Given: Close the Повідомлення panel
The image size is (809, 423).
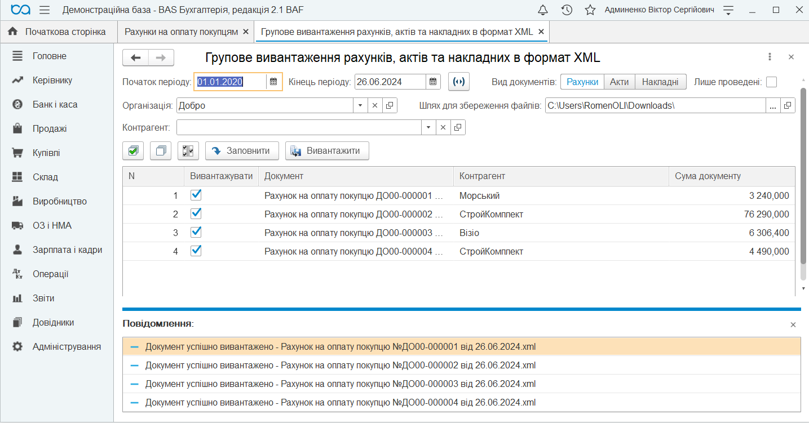Looking at the screenshot, I should pyautogui.click(x=793, y=324).
